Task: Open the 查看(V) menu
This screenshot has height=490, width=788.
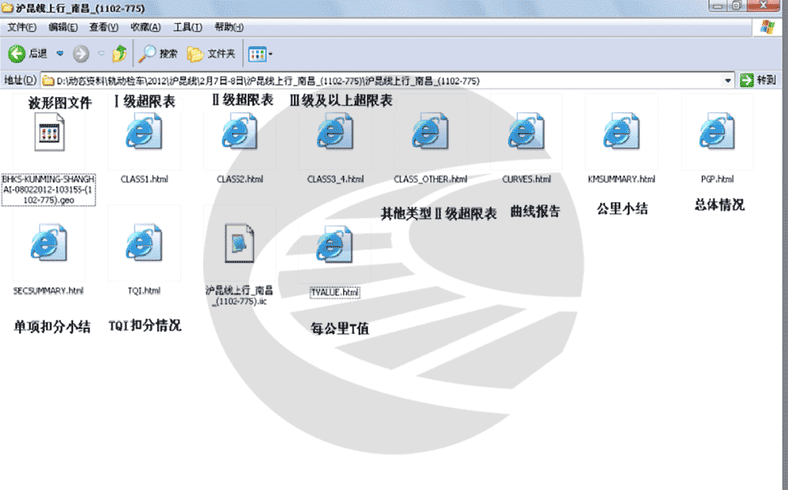Action: tap(104, 27)
